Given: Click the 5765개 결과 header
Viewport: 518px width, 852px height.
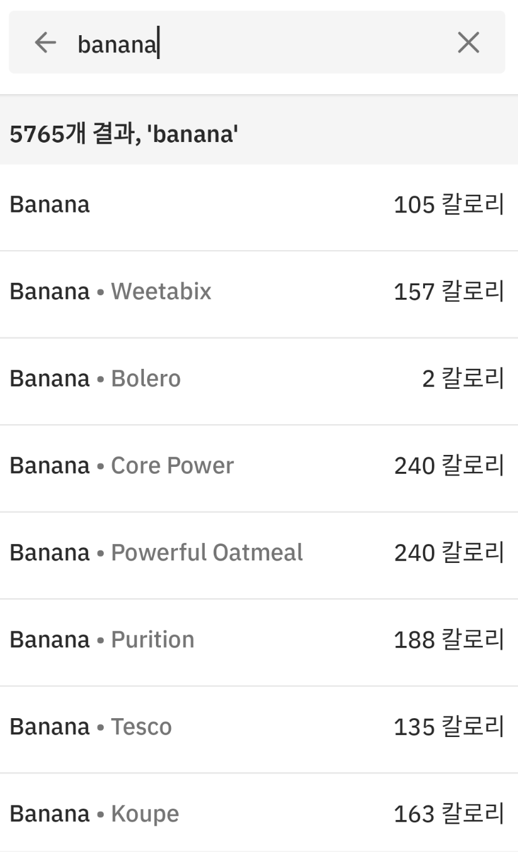Looking at the screenshot, I should click(x=124, y=134).
